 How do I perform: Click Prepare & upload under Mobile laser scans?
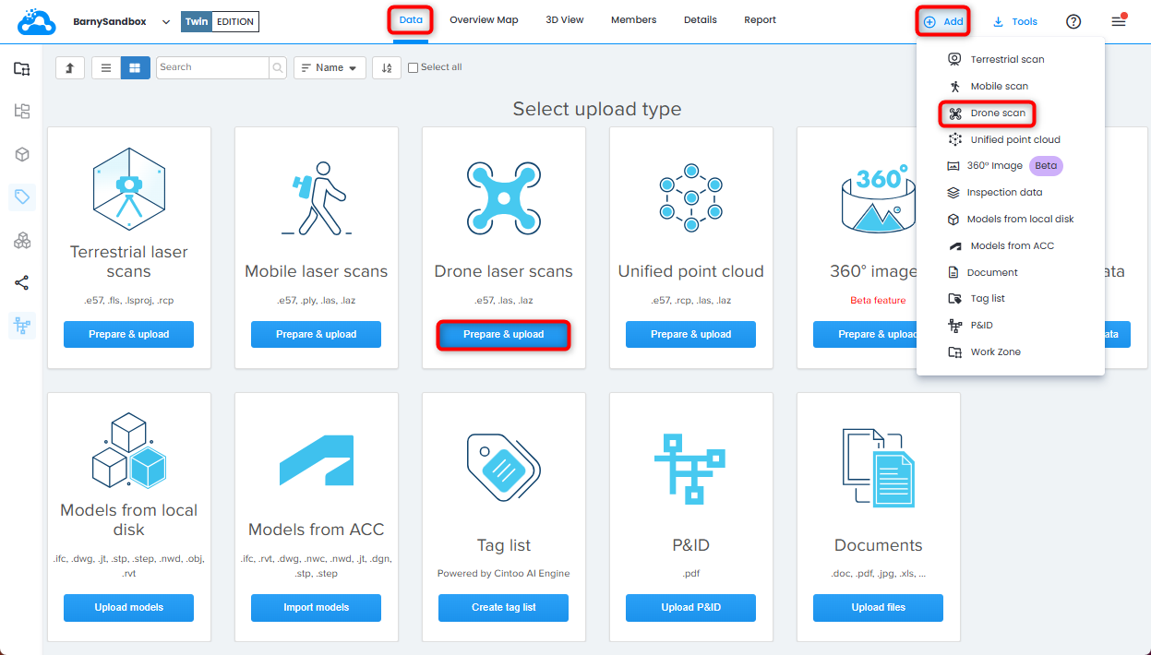(x=317, y=335)
